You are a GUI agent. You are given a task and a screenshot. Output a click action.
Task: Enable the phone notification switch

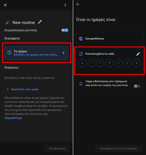coord(137,86)
